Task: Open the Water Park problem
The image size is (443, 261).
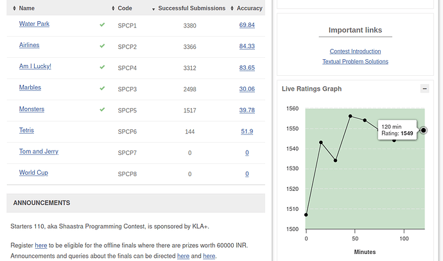Action: (x=34, y=24)
